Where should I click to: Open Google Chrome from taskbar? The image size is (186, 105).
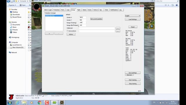click(40, 103)
